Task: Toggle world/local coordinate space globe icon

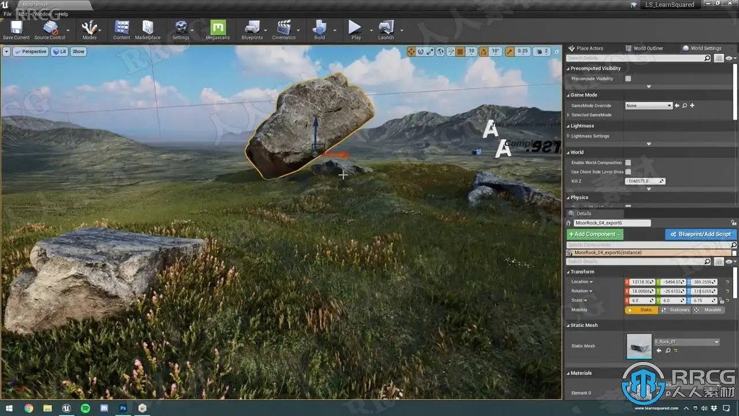Action: (441, 51)
